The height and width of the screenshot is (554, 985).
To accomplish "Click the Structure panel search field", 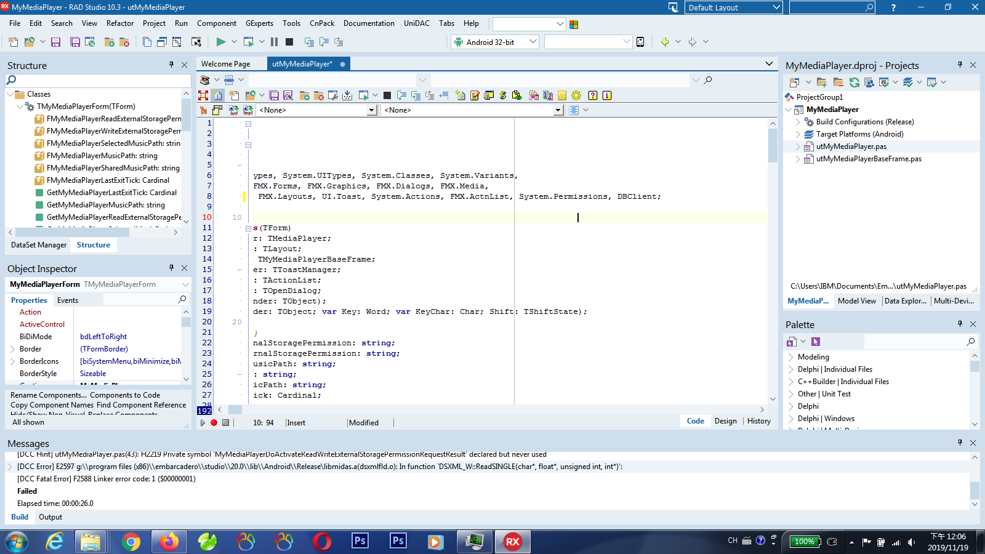I will tap(98, 80).
